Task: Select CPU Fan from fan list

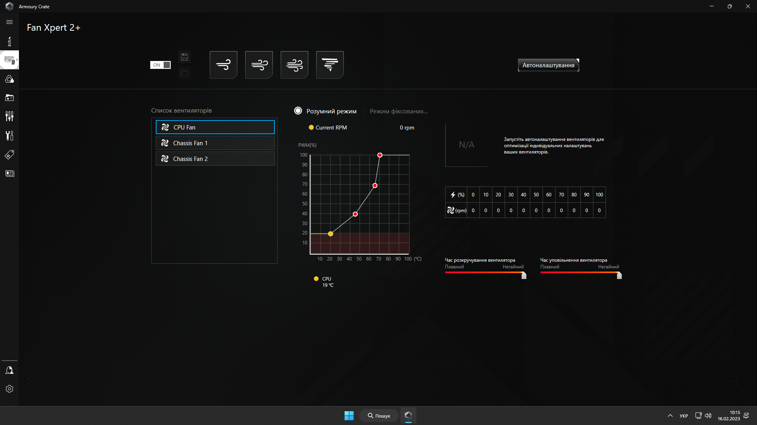Action: coord(215,127)
